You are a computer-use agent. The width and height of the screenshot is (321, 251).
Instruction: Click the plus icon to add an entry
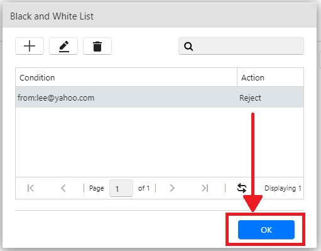tap(30, 46)
